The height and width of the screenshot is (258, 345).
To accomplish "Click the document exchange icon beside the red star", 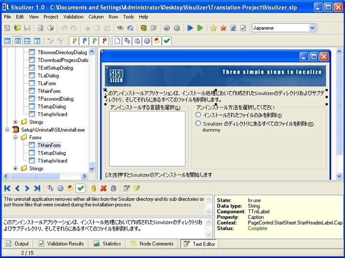I will tap(233, 28).
